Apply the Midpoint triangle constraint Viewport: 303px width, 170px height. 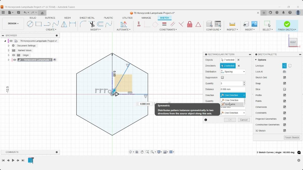198,24
